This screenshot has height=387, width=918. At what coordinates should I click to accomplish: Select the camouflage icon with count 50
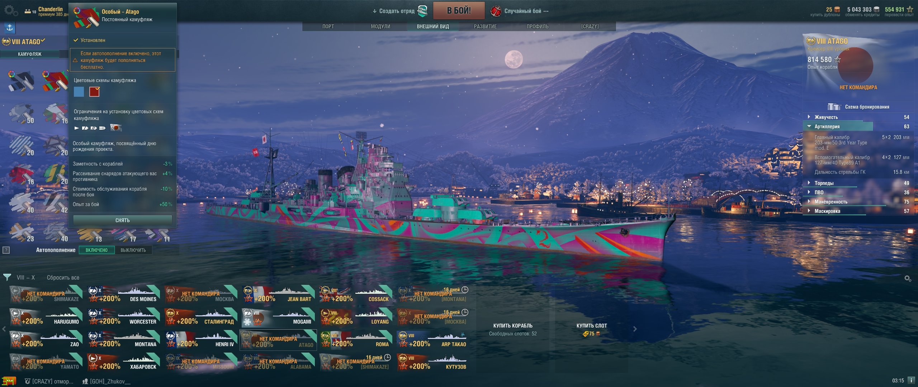[21, 114]
